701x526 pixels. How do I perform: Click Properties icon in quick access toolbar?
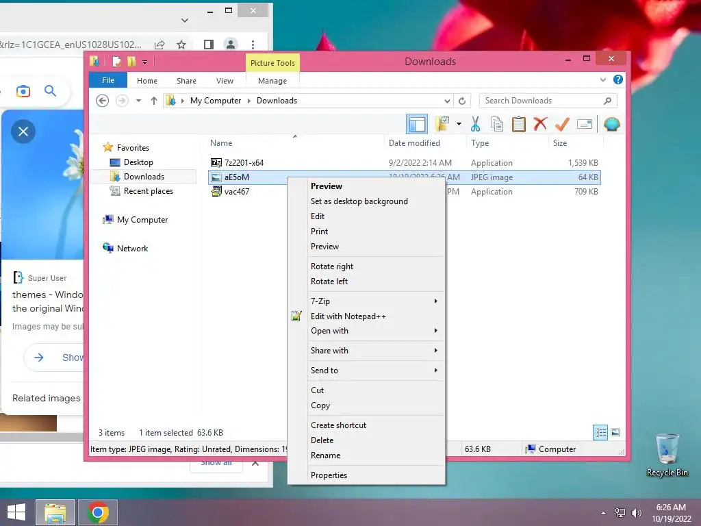coord(116,61)
